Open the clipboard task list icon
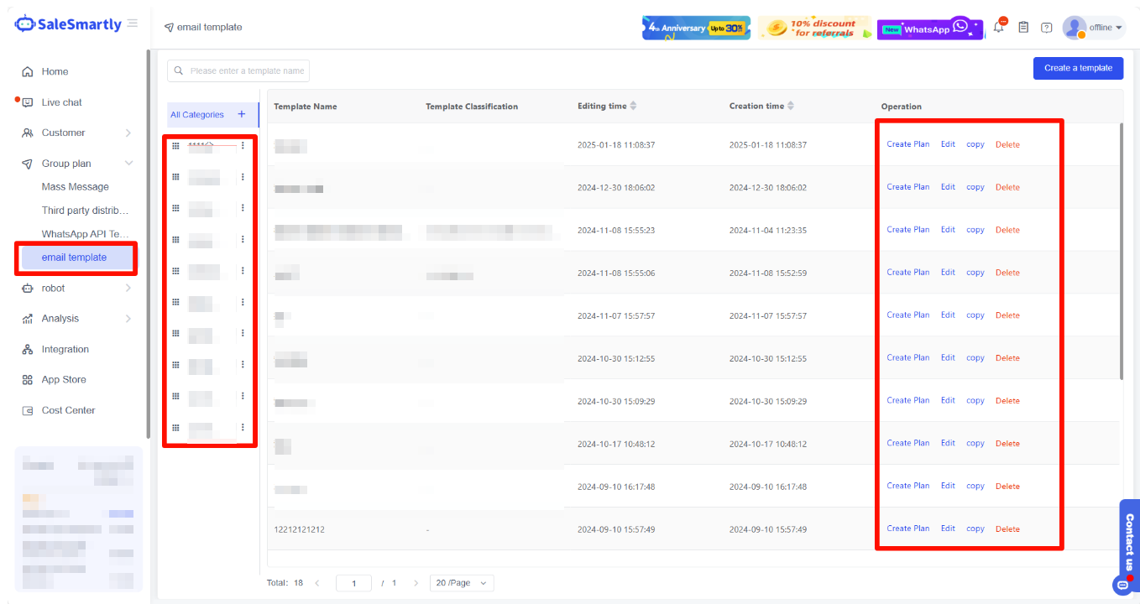The height and width of the screenshot is (604, 1140). point(1023,27)
